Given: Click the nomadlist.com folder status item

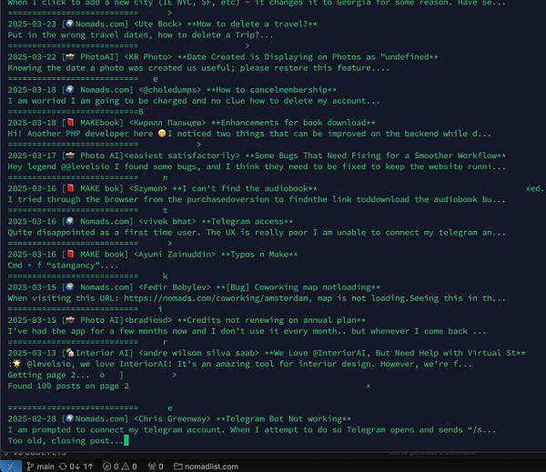Looking at the screenshot, I should point(207,467).
